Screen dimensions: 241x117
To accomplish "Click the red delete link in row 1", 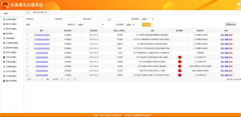I will pos(231,35).
